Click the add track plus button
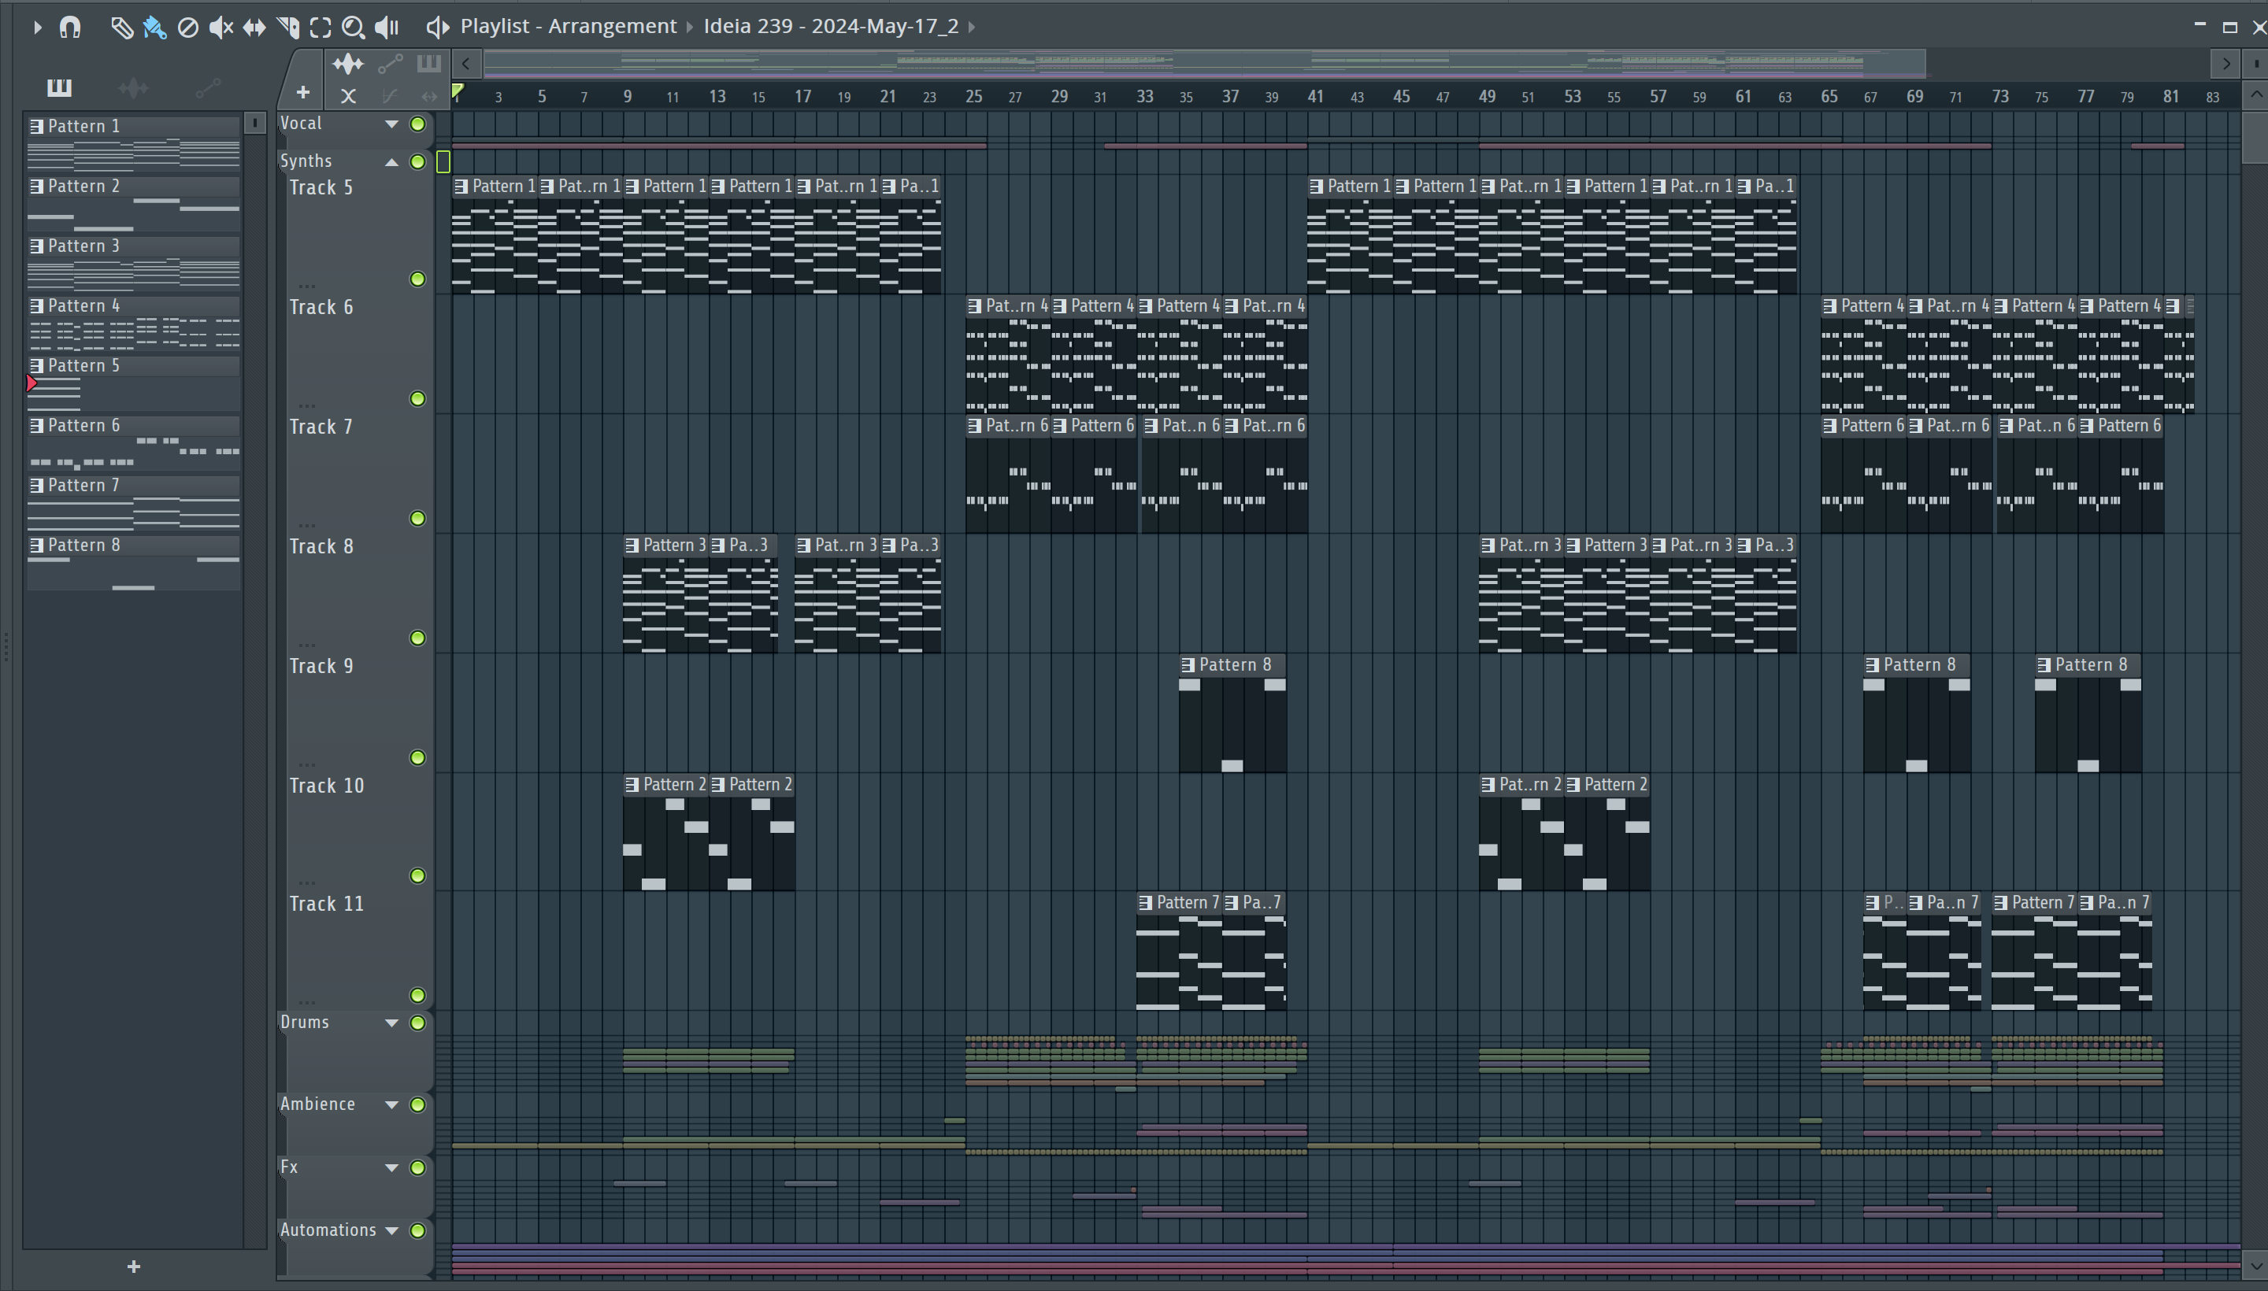The width and height of the screenshot is (2268, 1291). pos(302,92)
